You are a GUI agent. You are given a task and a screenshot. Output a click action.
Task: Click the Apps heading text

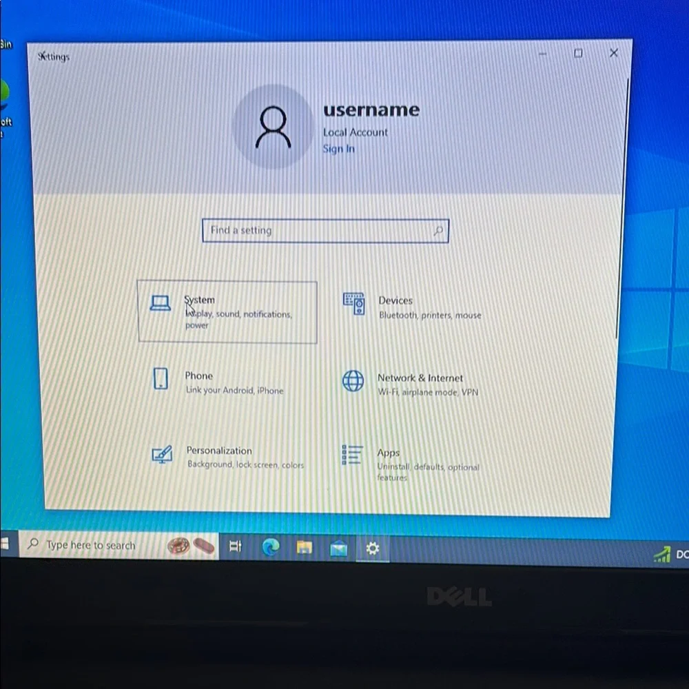388,453
